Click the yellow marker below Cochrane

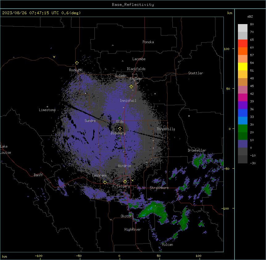tap(105, 182)
